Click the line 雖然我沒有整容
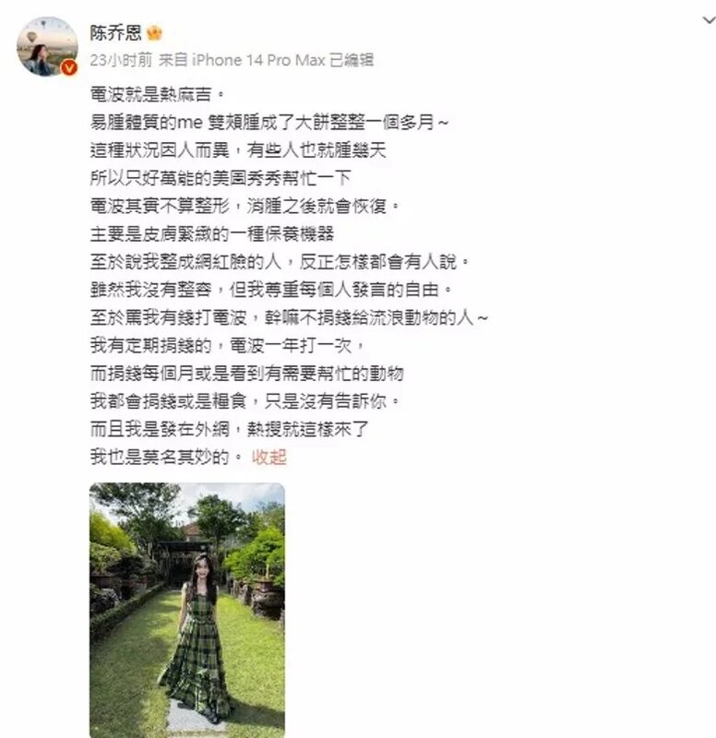 (x=271, y=290)
